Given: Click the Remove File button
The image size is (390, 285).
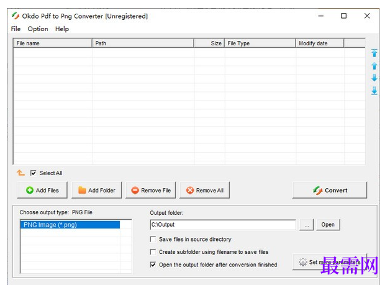Looking at the screenshot, I should (x=150, y=190).
